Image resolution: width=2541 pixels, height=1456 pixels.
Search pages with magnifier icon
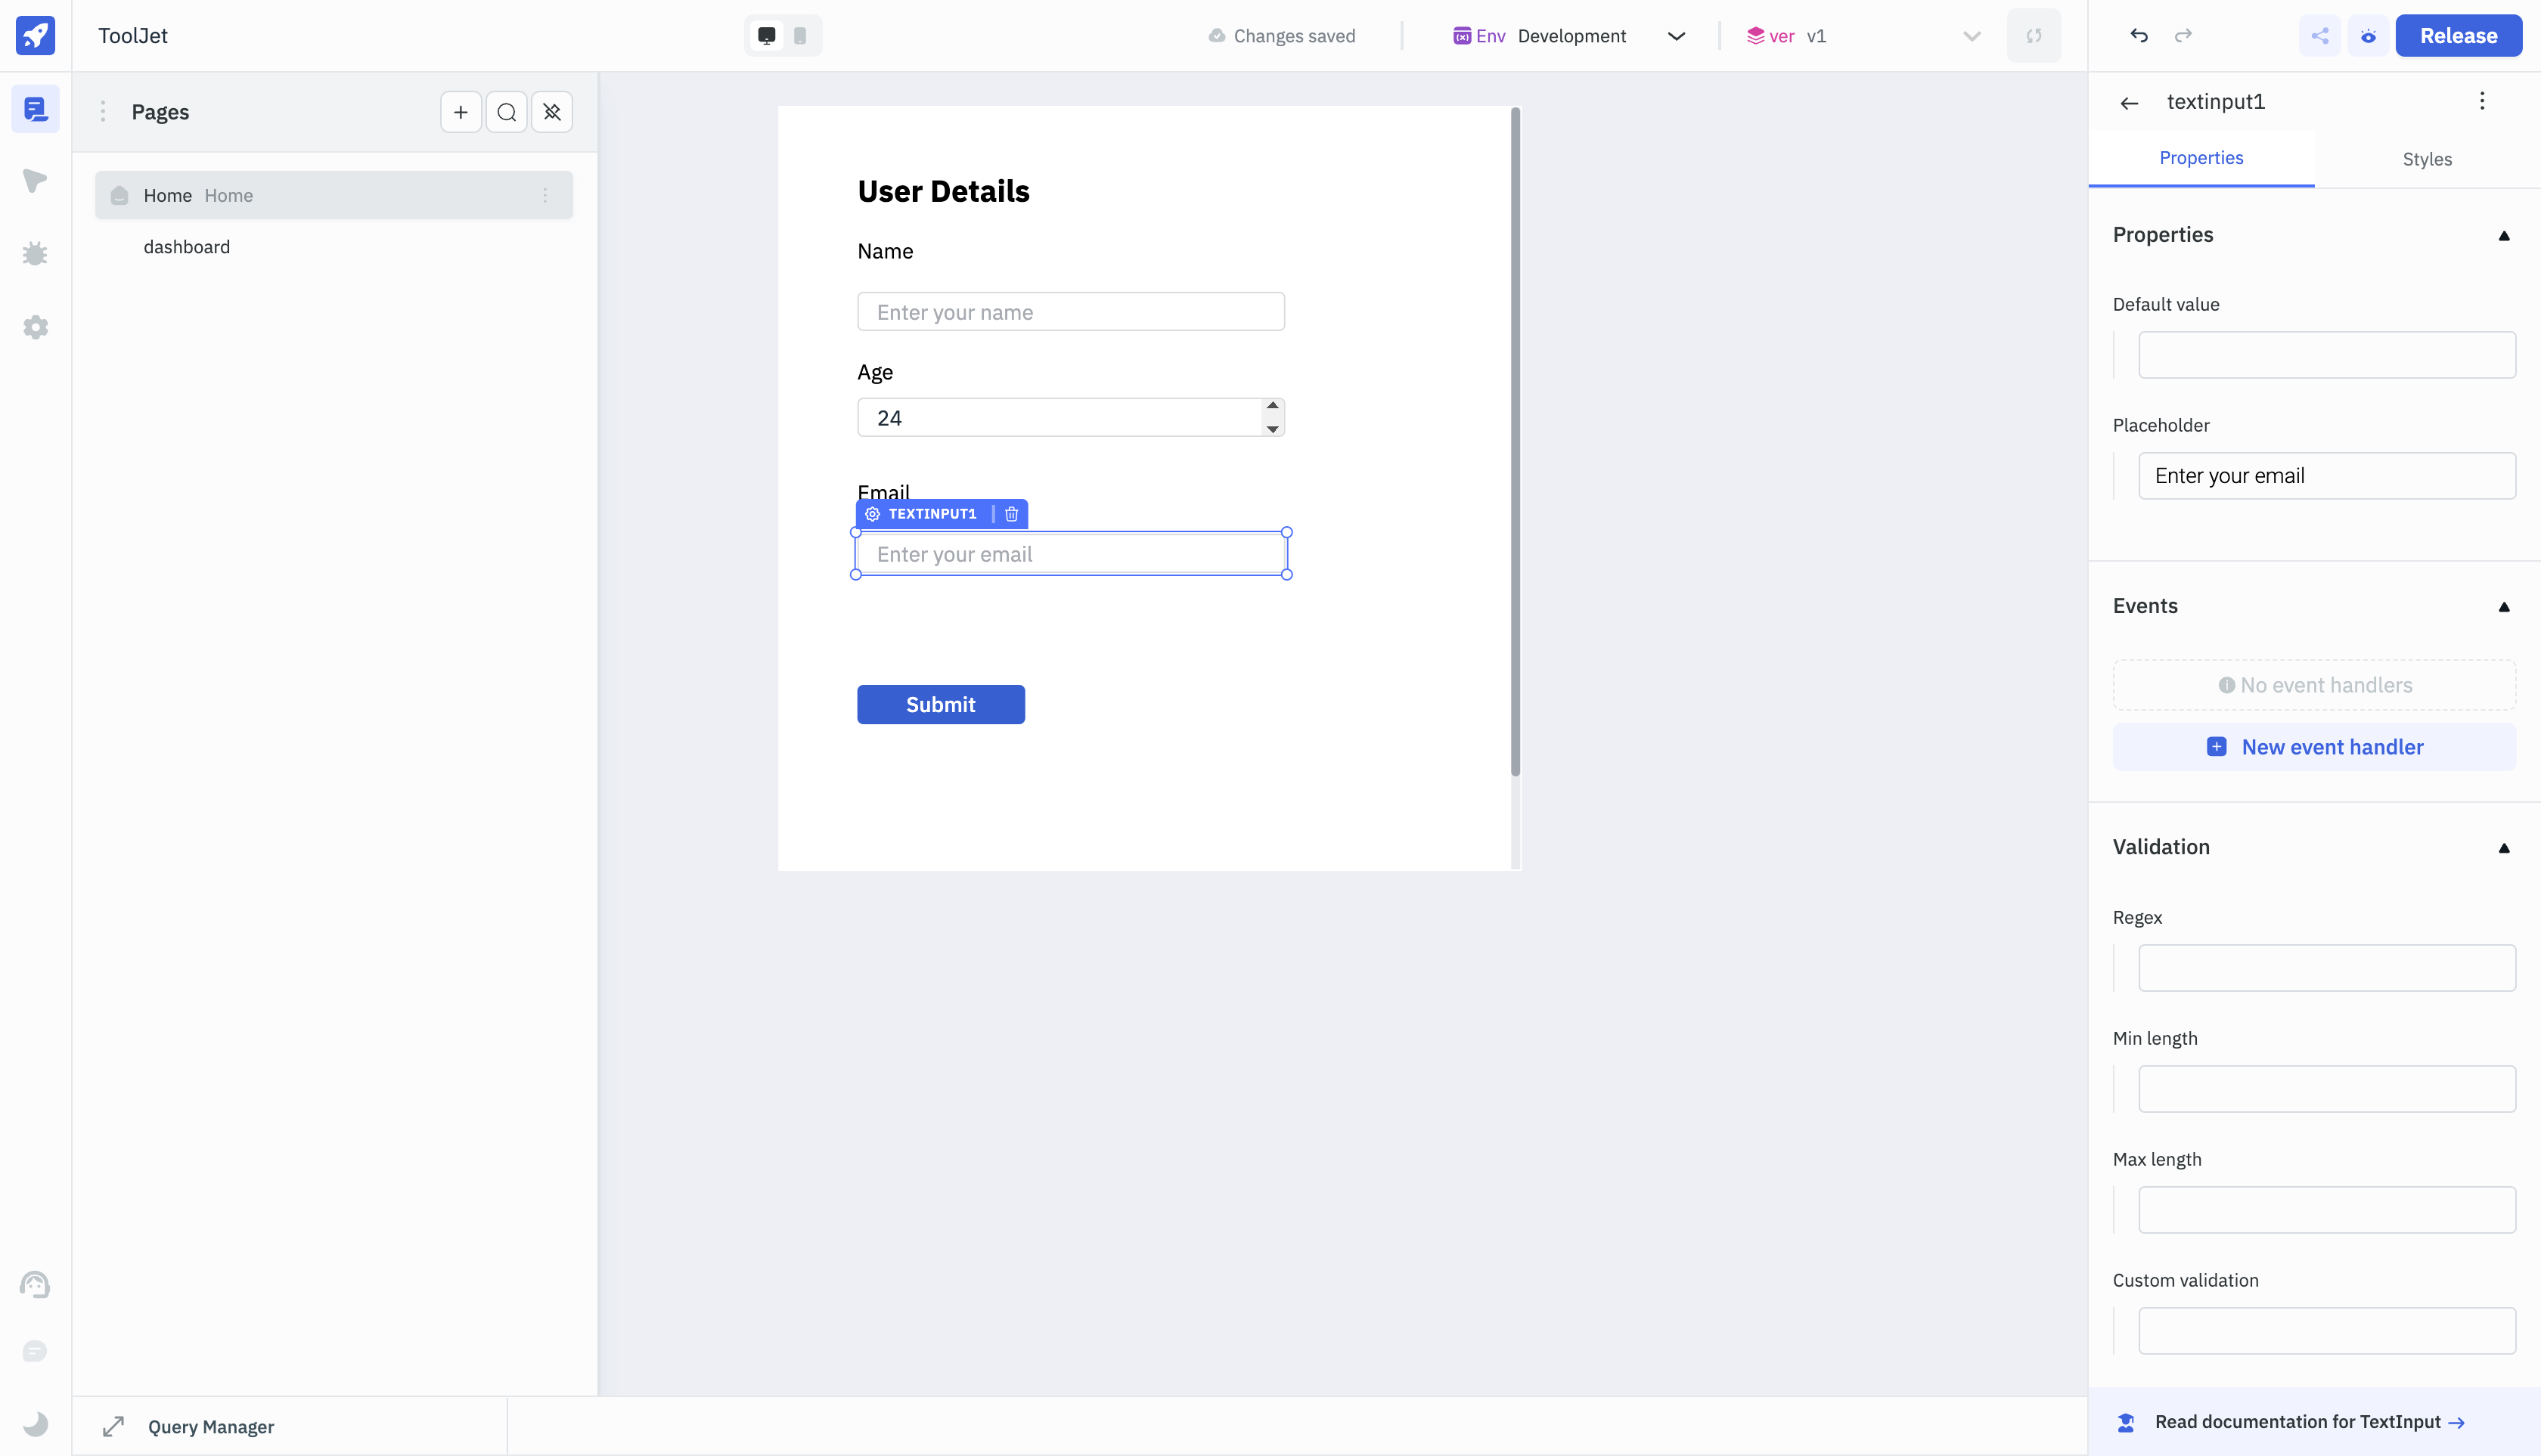tap(506, 112)
